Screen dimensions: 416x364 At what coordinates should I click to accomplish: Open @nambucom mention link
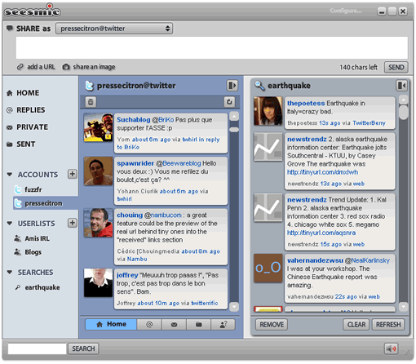coord(162,215)
